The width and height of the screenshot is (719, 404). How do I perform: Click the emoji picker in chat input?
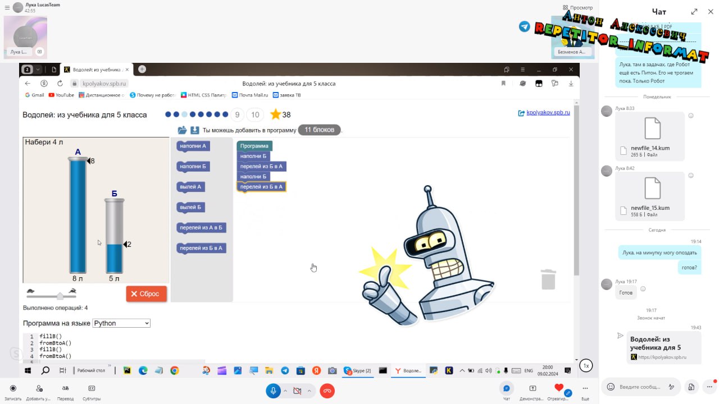pyautogui.click(x=611, y=387)
